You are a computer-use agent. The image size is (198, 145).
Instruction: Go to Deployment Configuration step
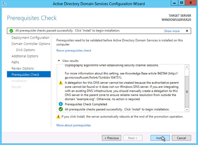31,38
